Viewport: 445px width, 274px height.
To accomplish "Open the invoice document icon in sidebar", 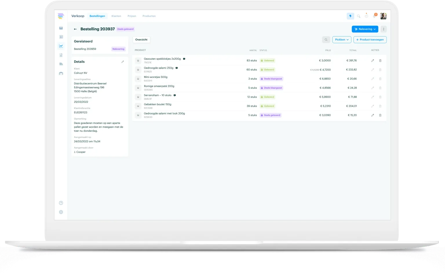I will tap(61, 55).
